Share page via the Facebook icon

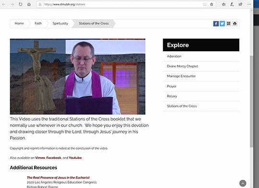(216, 23)
